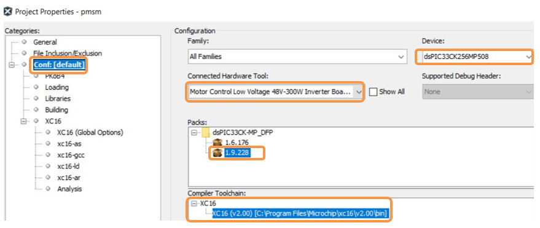
Task: Open the Libraries category
Action: (x=58, y=98)
